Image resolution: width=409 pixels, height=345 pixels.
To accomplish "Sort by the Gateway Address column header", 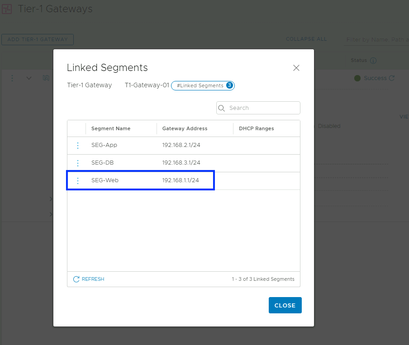I will coord(185,128).
